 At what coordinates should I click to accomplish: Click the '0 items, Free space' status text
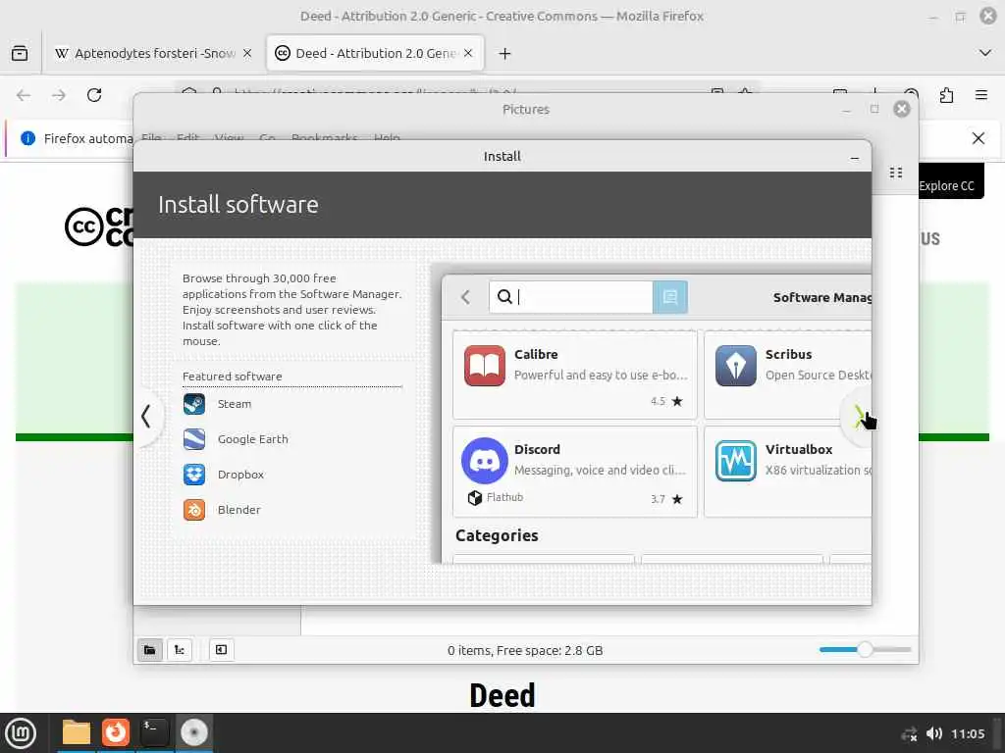point(525,651)
